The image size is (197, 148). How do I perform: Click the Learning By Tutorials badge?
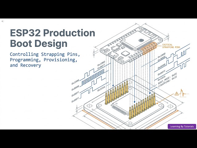182,126
